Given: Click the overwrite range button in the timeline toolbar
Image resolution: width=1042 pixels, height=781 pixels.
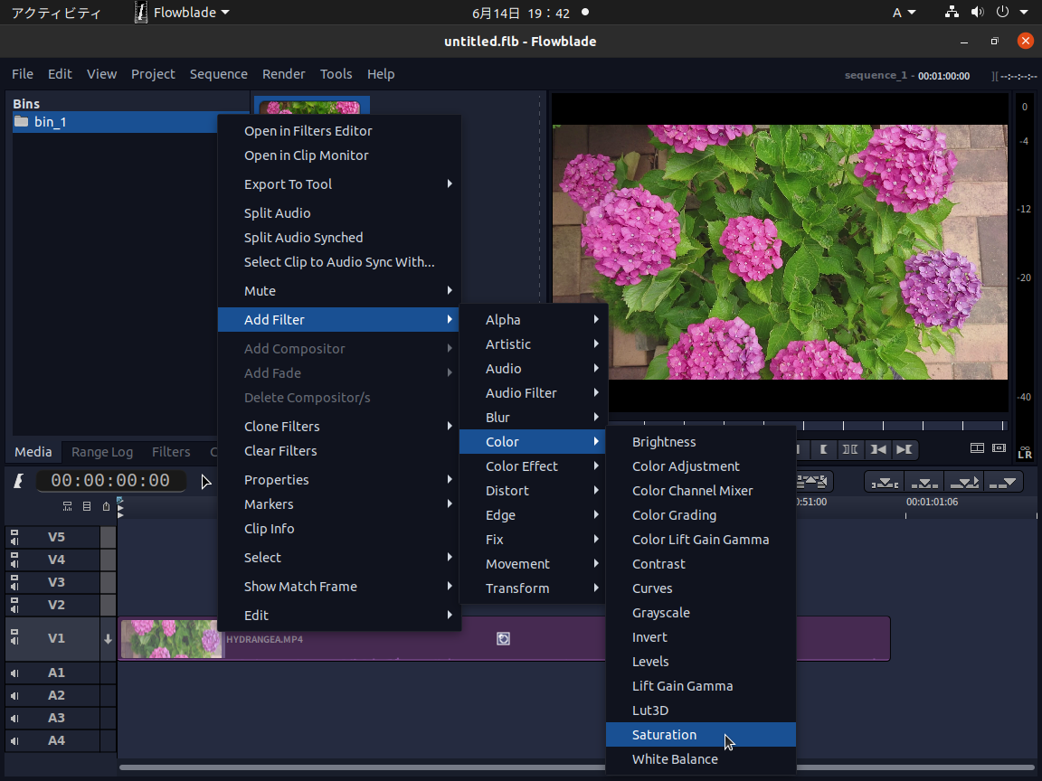Looking at the screenshot, I should pos(964,482).
